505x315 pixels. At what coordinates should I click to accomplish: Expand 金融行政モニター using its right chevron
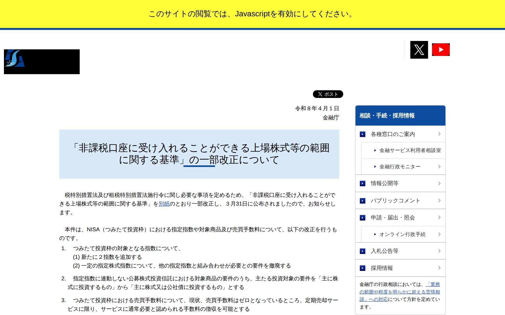point(440,166)
